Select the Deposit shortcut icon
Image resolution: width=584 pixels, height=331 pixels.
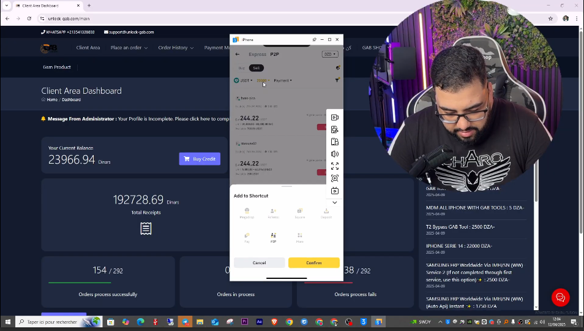(x=326, y=213)
